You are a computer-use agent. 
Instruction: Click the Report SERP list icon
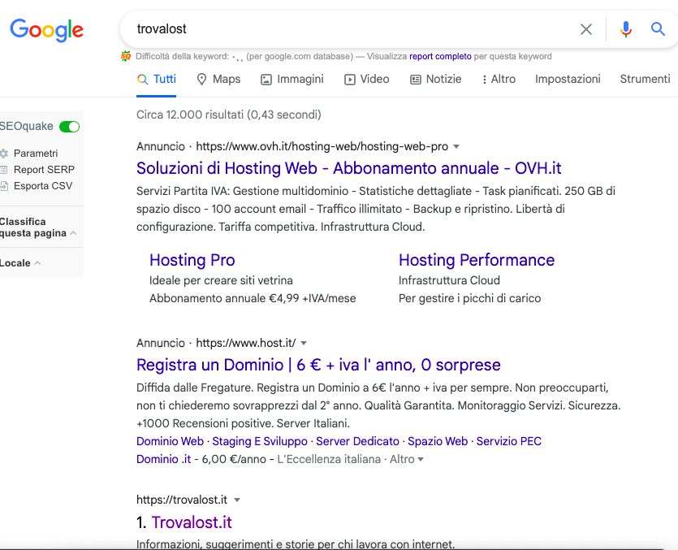pos(4,170)
